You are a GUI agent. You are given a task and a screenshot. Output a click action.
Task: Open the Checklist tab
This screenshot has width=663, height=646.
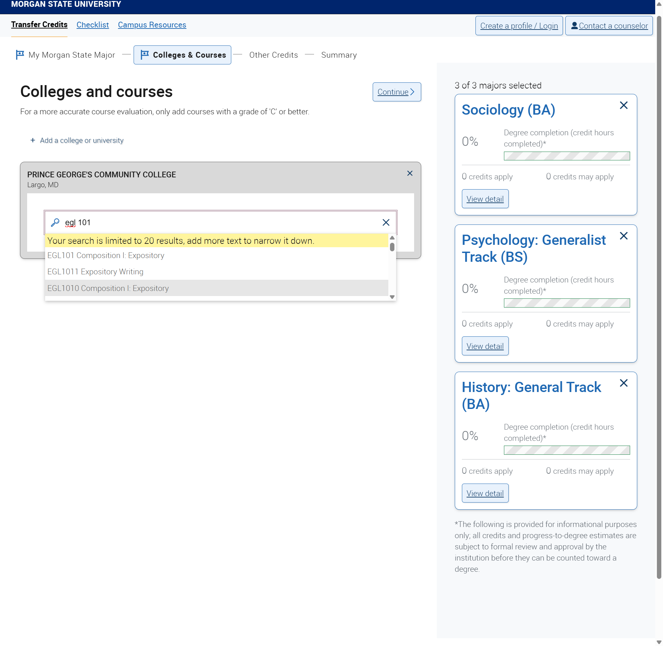pos(93,25)
